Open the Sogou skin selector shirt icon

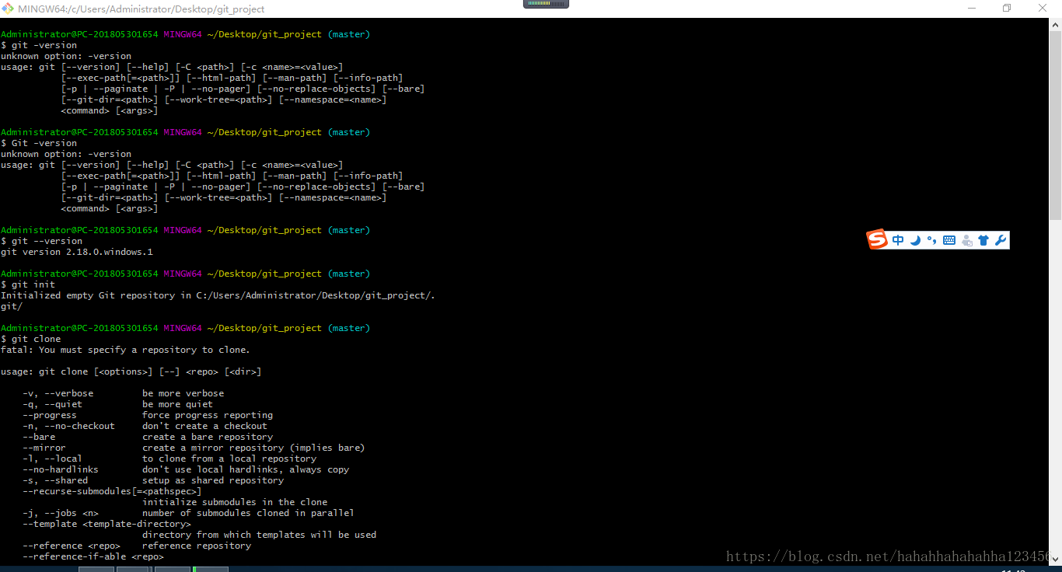[x=983, y=239]
